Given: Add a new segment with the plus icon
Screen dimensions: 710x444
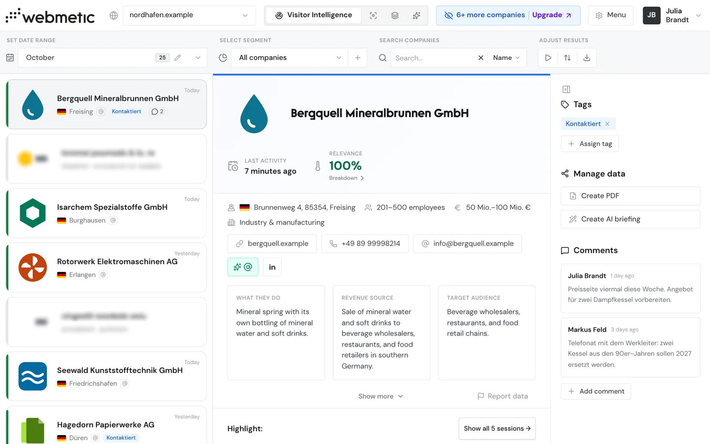Looking at the screenshot, I should (358, 58).
